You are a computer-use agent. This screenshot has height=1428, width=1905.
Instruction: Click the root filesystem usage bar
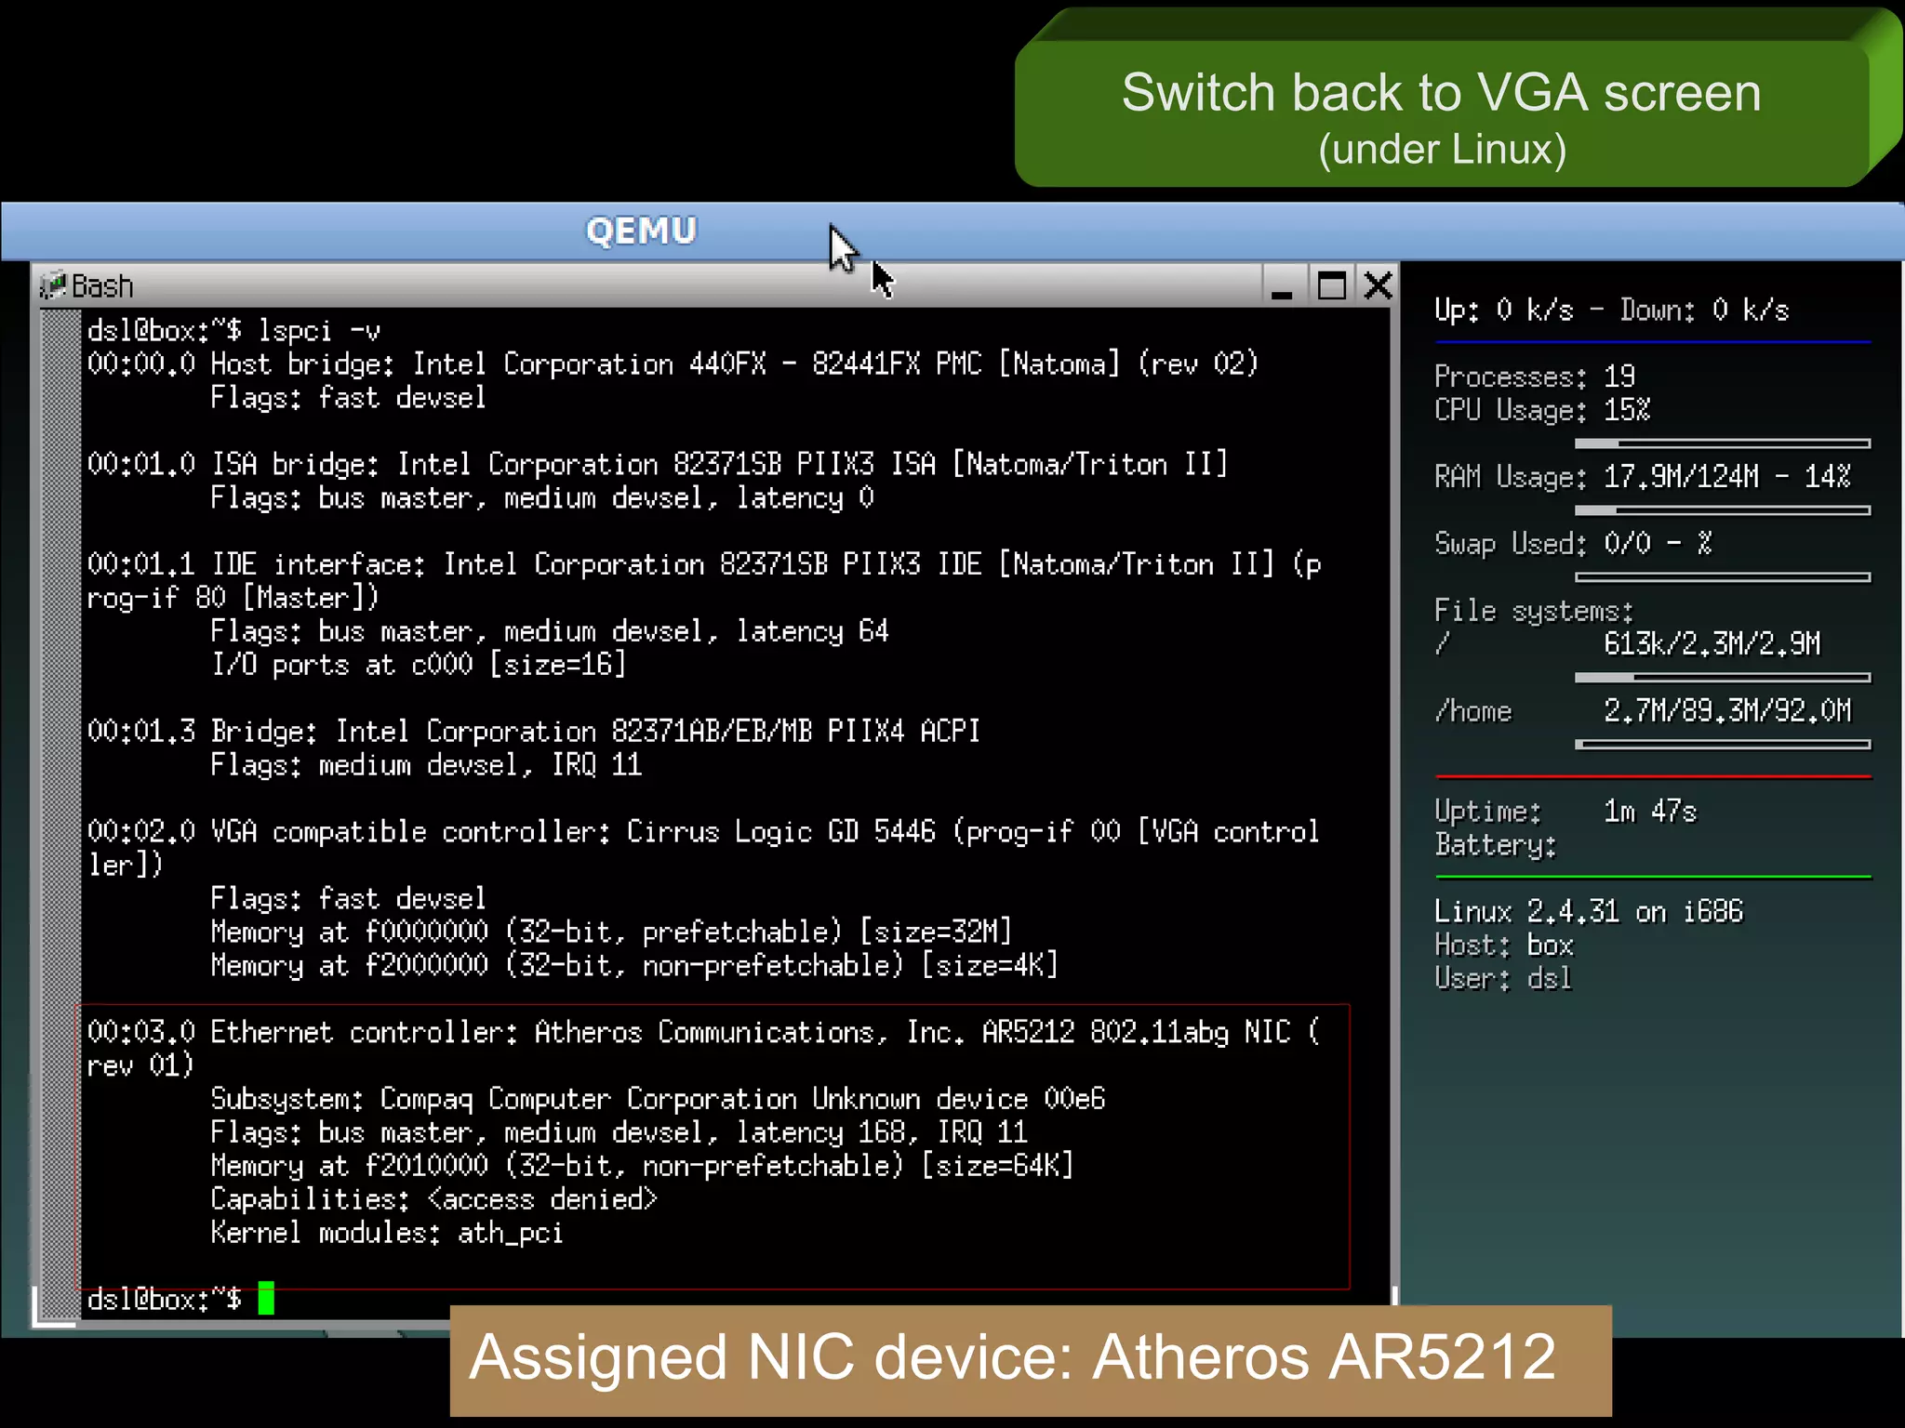pos(1723,678)
